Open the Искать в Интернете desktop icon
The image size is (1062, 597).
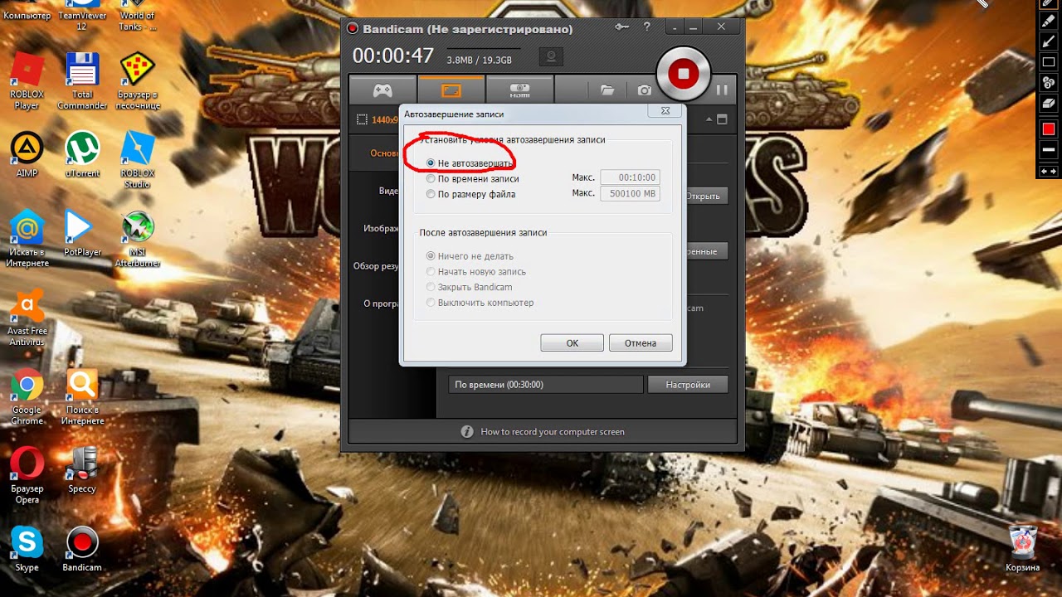(x=27, y=239)
